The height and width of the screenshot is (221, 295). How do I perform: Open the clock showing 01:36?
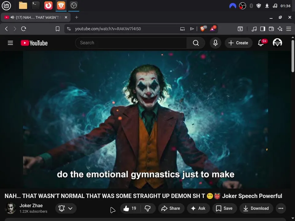285,6
